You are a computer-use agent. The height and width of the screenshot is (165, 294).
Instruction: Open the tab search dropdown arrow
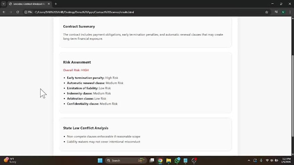click(3, 4)
